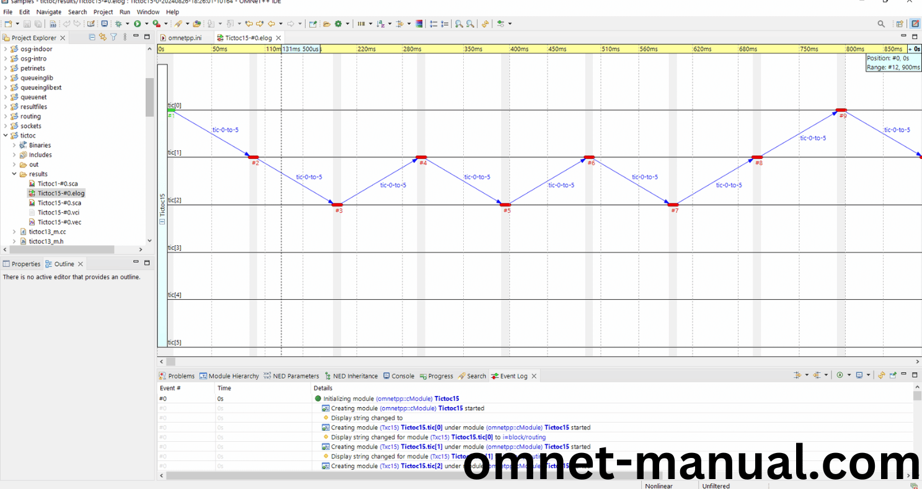This screenshot has width=922, height=489.
Task: Click the Open Perspective icon
Action: [899, 24]
